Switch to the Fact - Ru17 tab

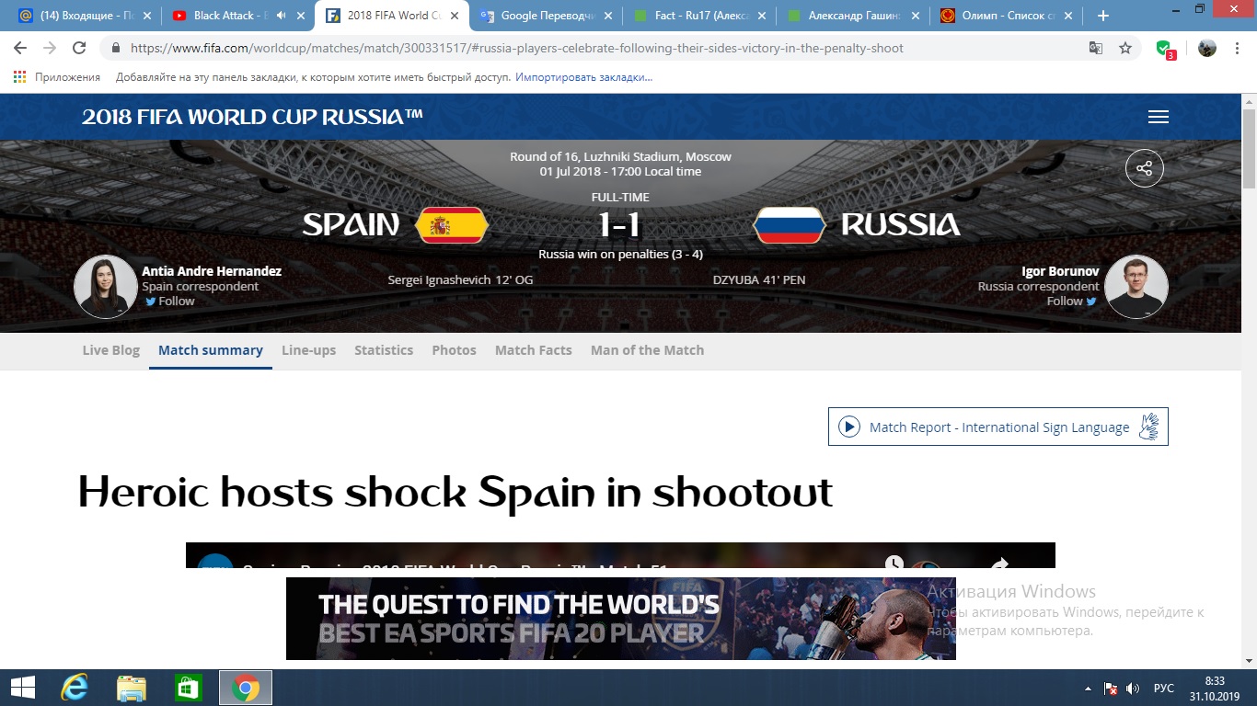[x=699, y=16]
